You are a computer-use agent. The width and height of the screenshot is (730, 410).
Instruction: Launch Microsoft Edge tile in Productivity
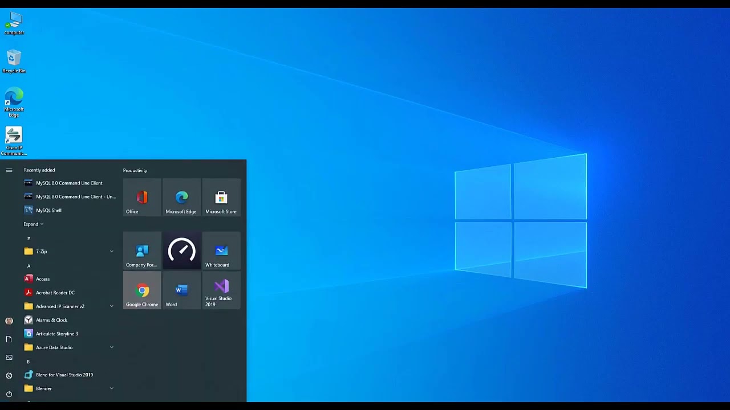[181, 198]
